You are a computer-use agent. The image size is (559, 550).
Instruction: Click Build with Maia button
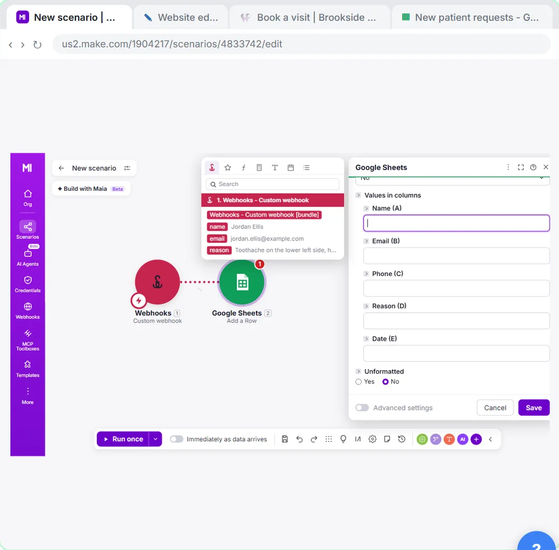click(x=91, y=189)
